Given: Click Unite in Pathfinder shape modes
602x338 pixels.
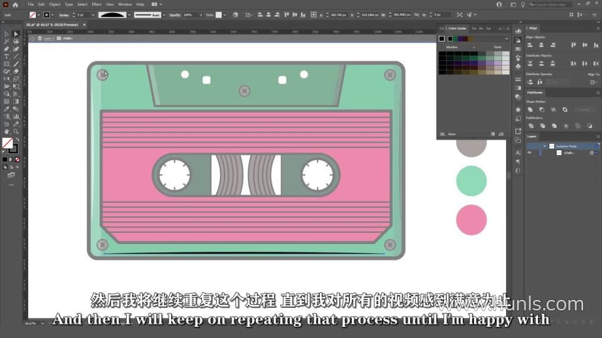Looking at the screenshot, I should (531, 110).
